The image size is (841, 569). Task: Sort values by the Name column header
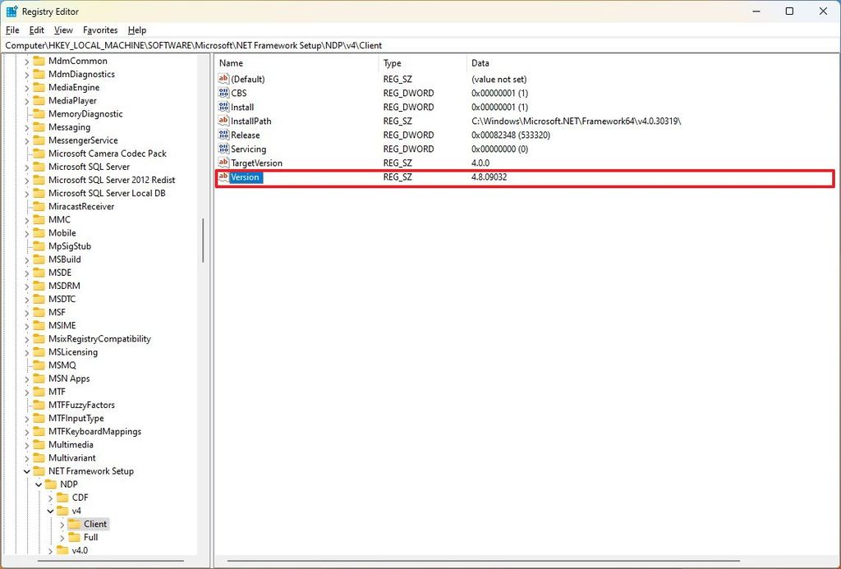click(x=231, y=62)
